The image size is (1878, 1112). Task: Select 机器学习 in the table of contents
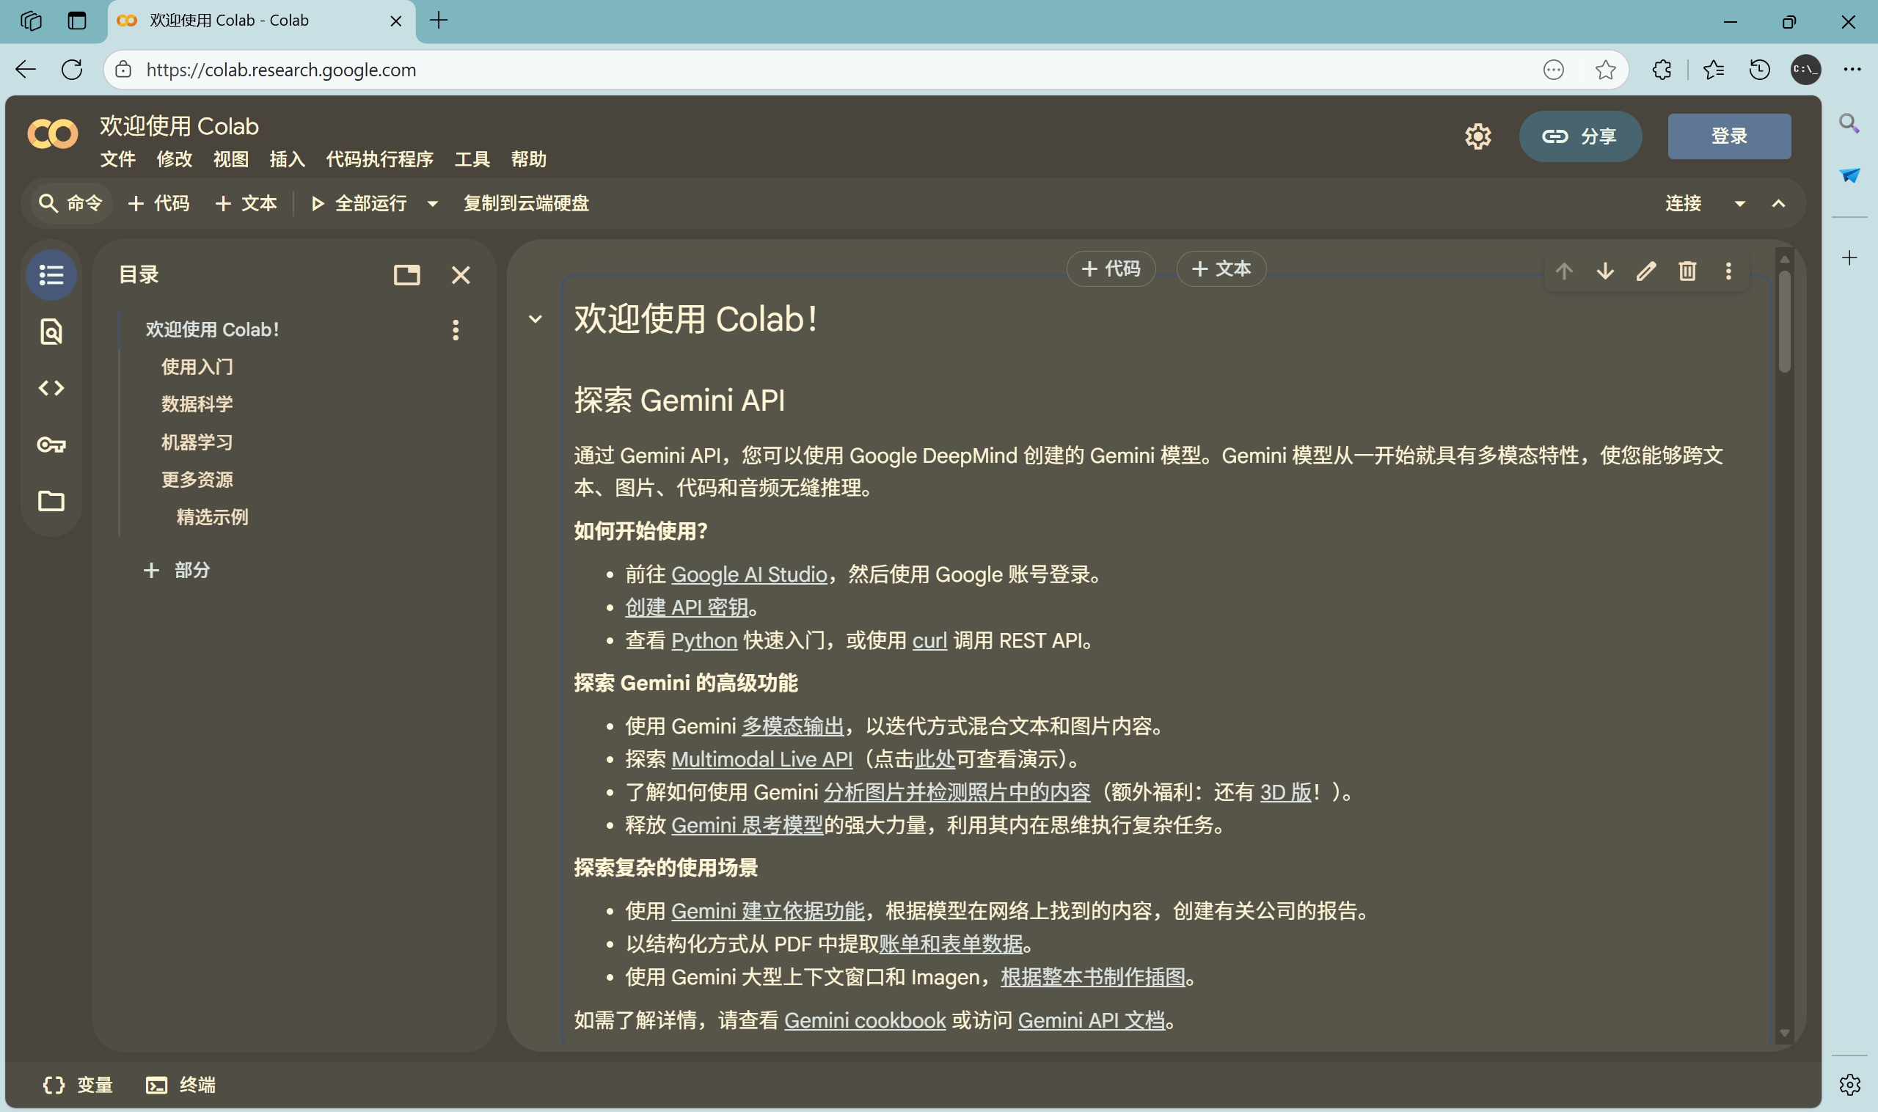point(197,442)
